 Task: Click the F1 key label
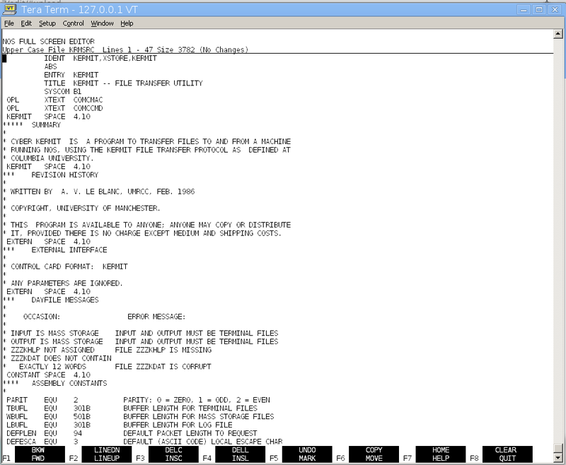(x=6, y=459)
